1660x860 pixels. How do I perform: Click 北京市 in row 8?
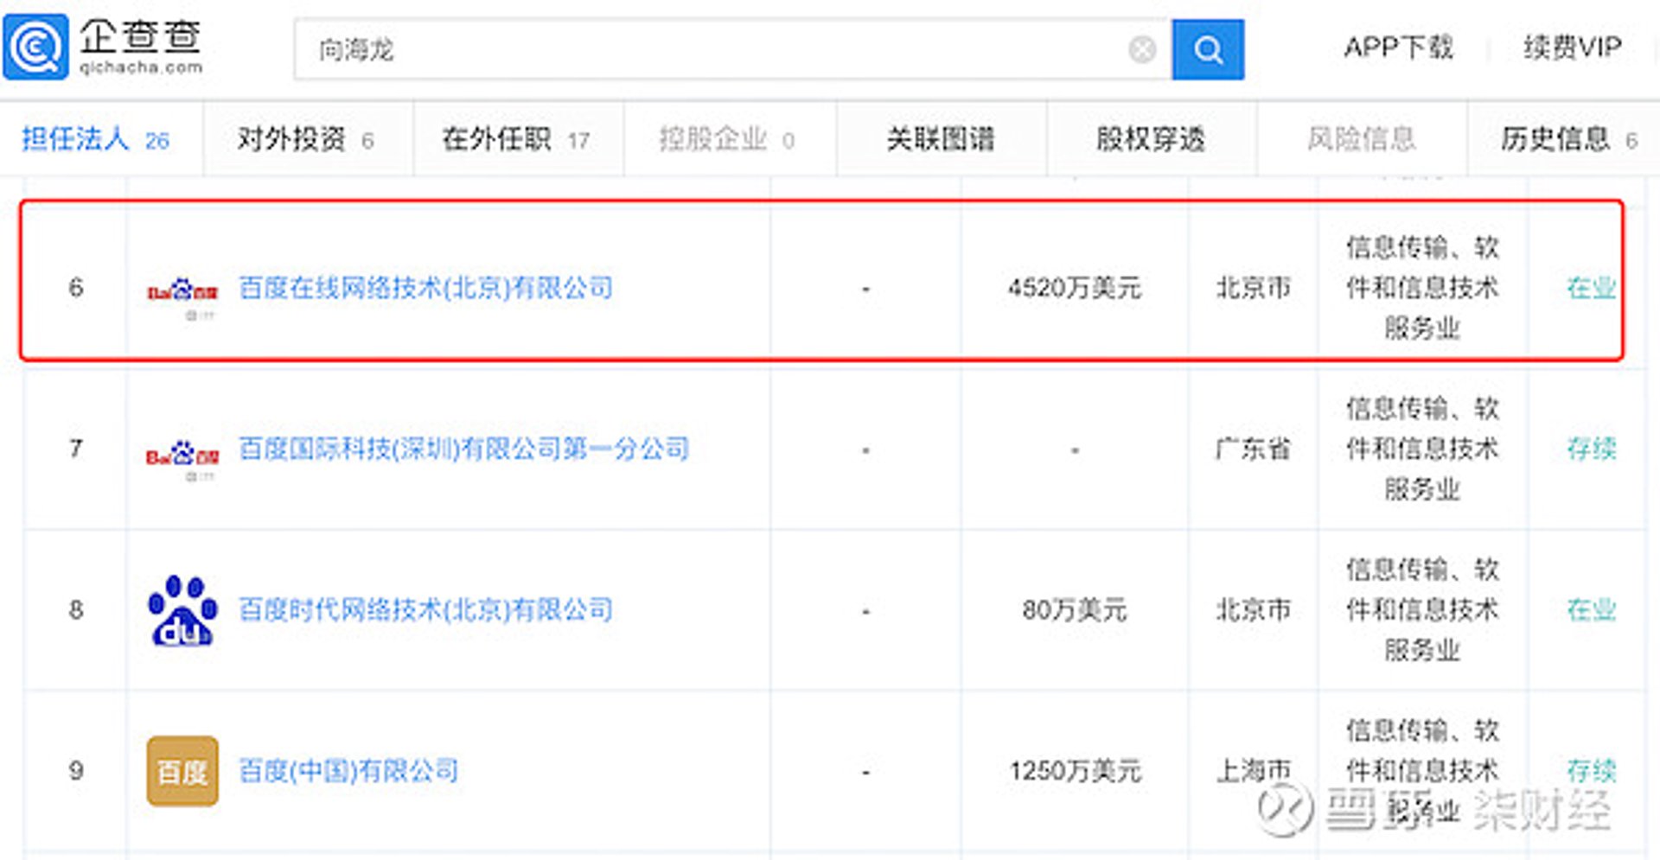coord(1253,610)
